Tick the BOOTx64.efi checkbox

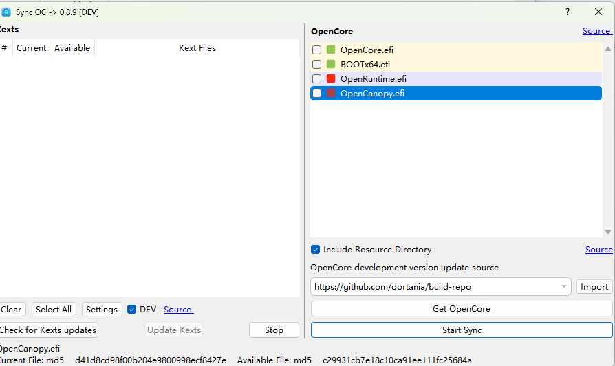[x=316, y=64]
